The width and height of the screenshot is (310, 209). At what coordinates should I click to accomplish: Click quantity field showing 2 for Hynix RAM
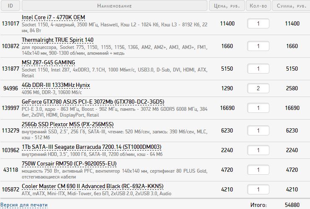[258, 88]
